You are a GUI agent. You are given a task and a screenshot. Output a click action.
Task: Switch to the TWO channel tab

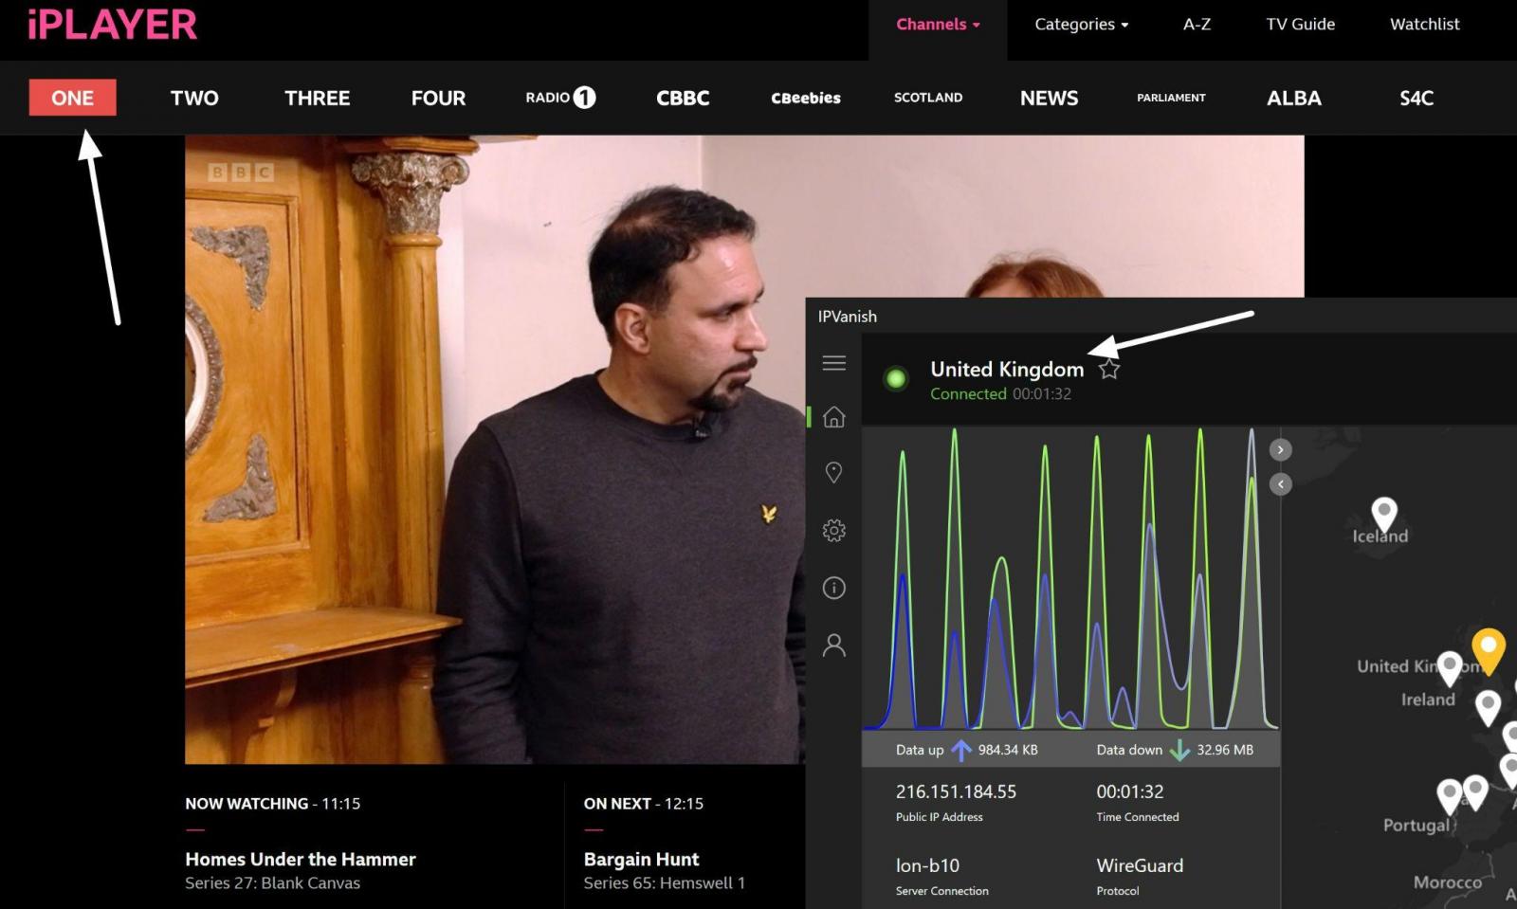pos(193,98)
